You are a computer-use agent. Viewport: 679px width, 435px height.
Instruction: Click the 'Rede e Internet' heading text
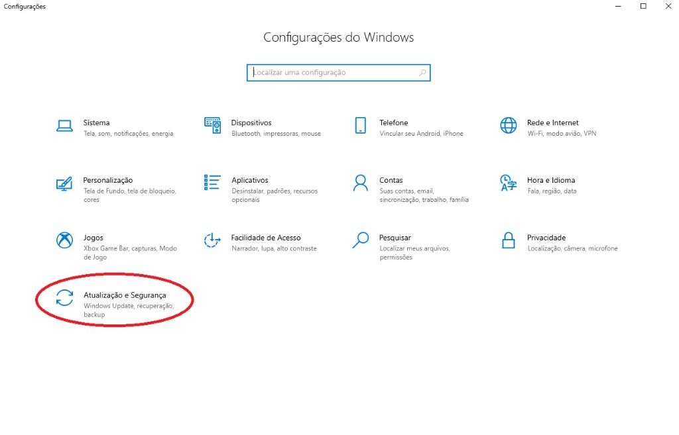552,122
